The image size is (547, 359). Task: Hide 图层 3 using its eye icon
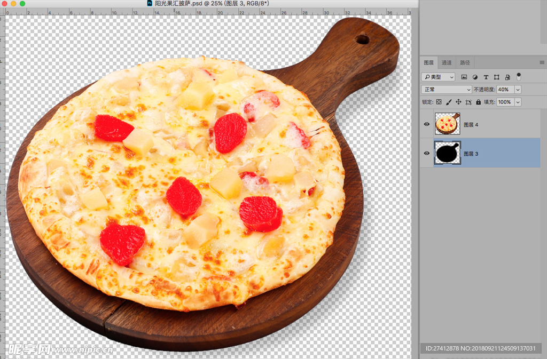pyautogui.click(x=426, y=153)
